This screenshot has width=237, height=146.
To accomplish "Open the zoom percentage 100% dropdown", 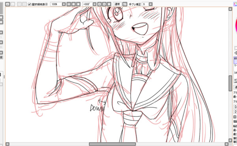I will [x=64, y=4].
